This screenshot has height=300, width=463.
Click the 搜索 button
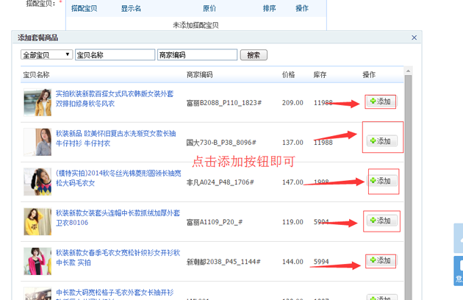click(x=254, y=55)
